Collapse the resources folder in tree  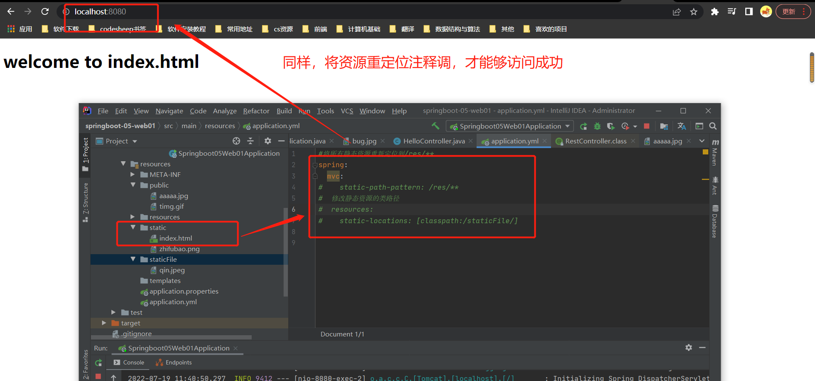click(123, 163)
